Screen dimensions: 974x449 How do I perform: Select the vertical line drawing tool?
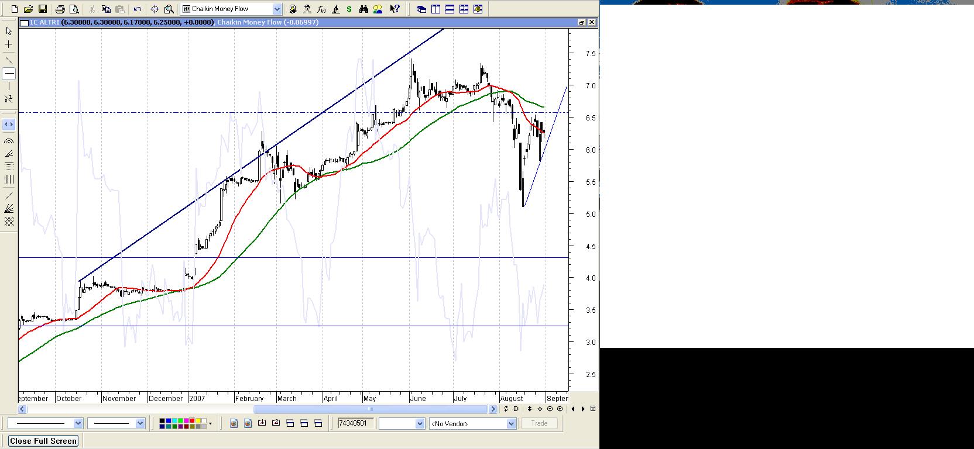(x=9, y=87)
